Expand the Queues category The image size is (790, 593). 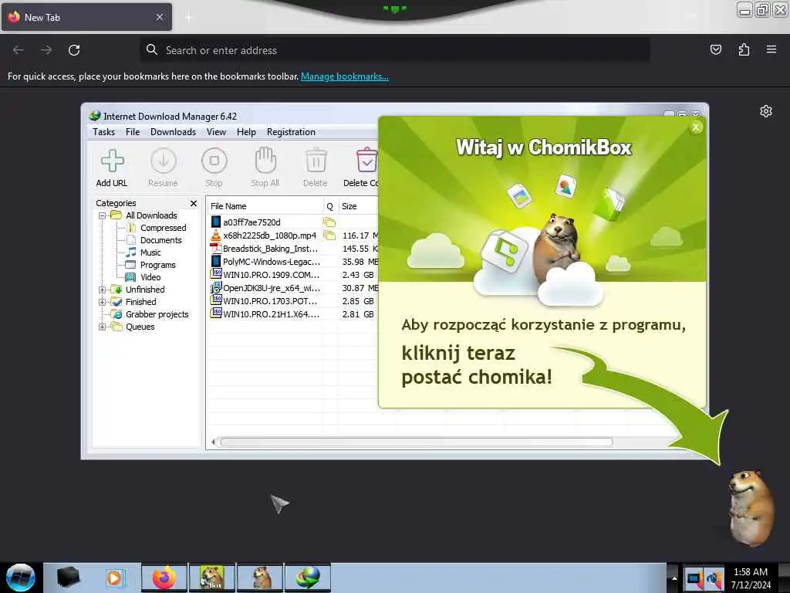[102, 327]
